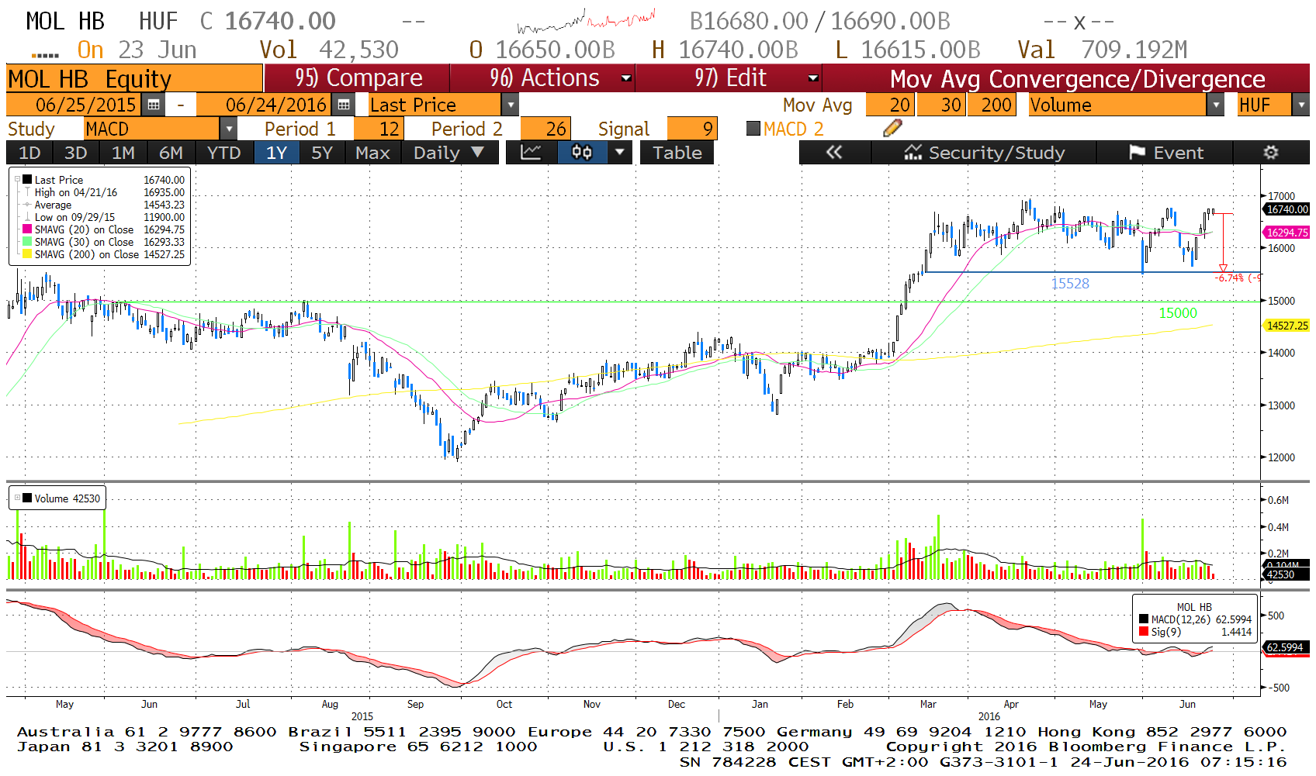Collapse the Volume legend box
1316x776 pixels.
pos(17,498)
